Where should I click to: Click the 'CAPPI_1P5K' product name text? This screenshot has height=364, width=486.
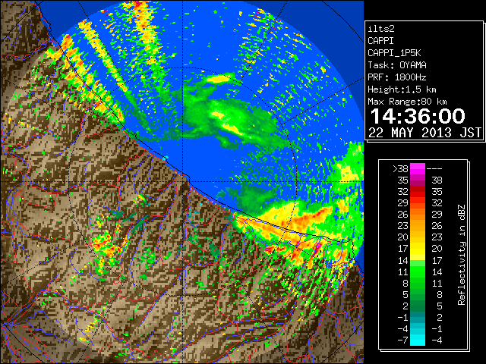[394, 53]
